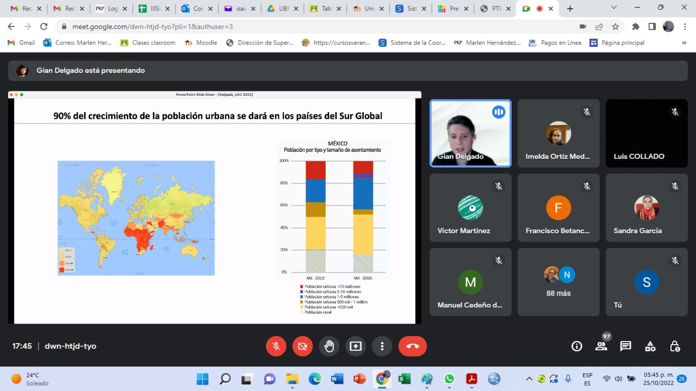This screenshot has width=696, height=391.
Task: Switch to the Moodle bookmark
Action: click(x=201, y=43)
